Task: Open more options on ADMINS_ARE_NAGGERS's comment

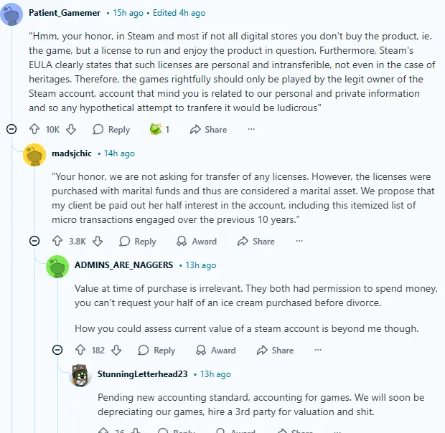Action: (x=319, y=351)
